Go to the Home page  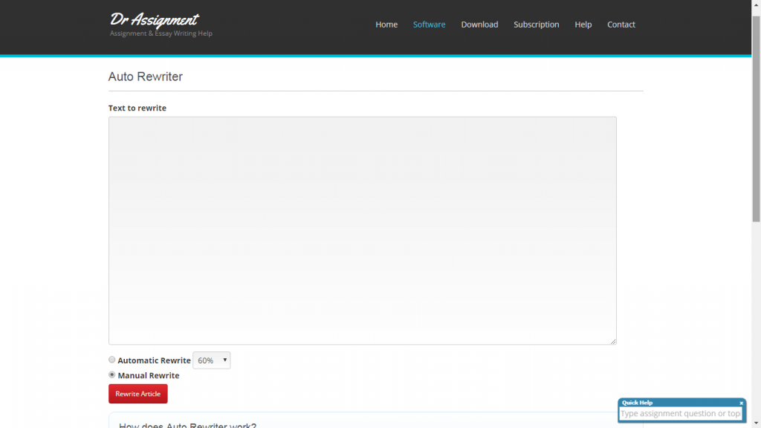tap(386, 25)
